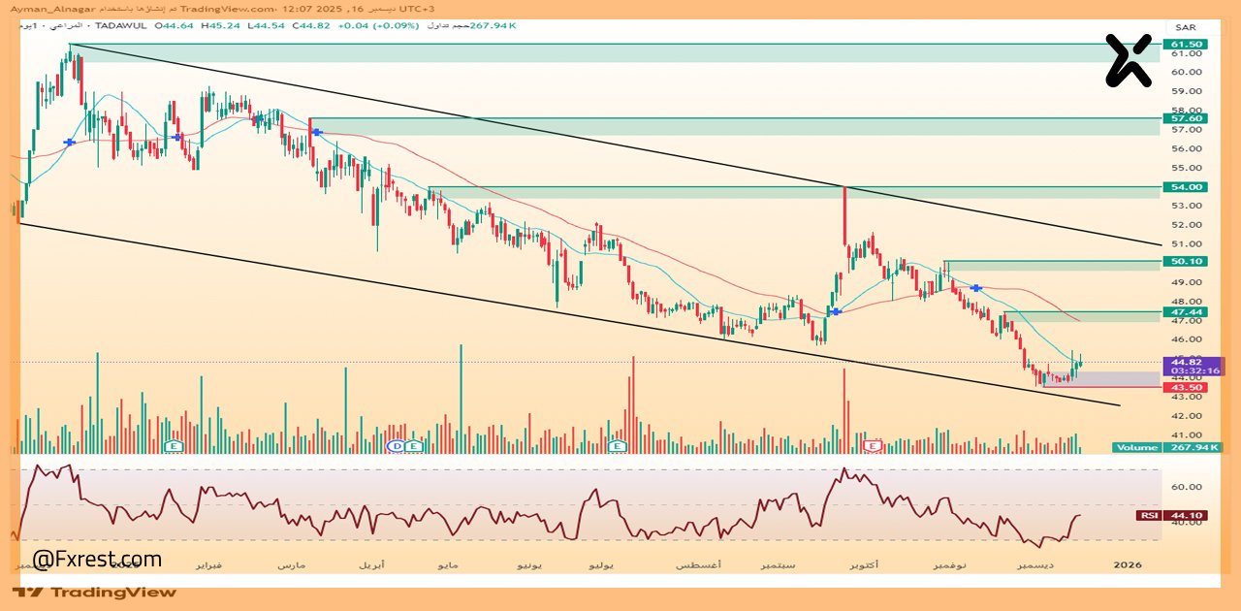Click the TADAWUL symbol in chart legend
Screen dimensions: 1241x611
click(121, 26)
